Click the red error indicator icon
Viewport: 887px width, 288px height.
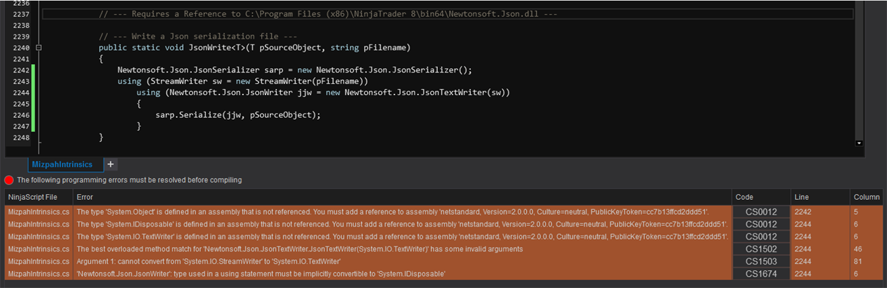point(9,180)
